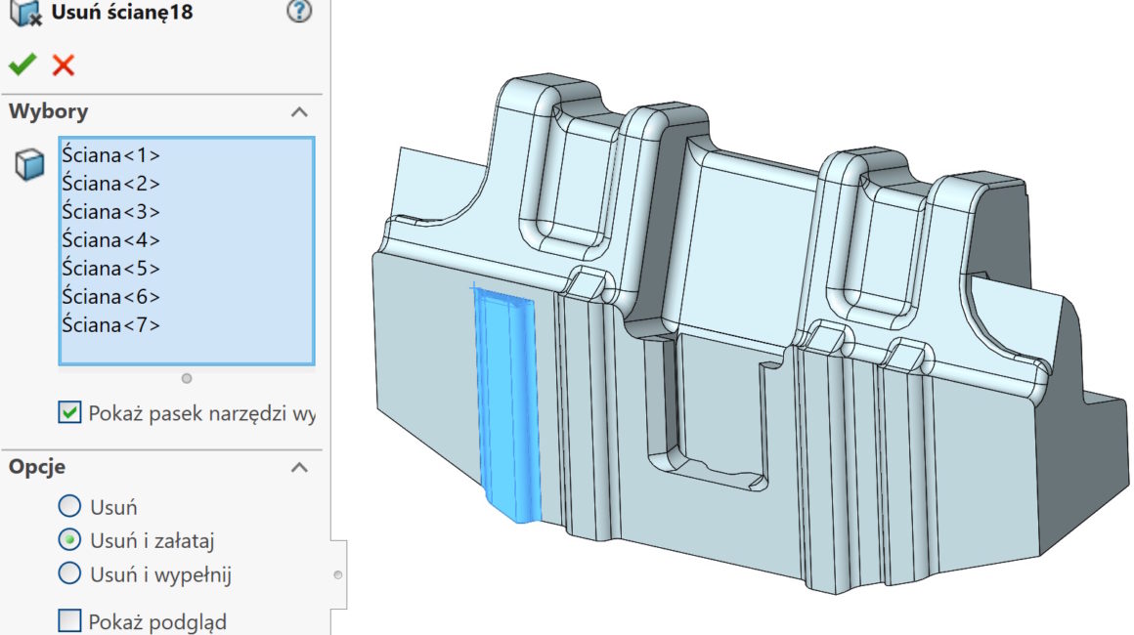Collapse the Wybory section
Image resolution: width=1134 pixels, height=635 pixels.
point(299,111)
